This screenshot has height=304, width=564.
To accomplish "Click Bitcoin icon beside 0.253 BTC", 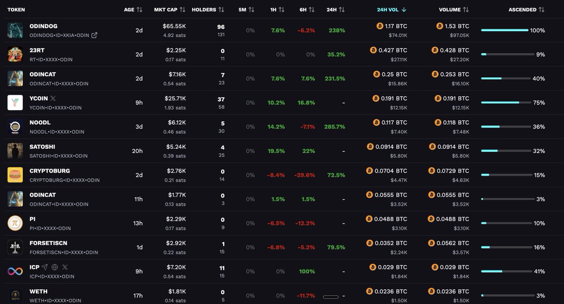I will (436, 74).
